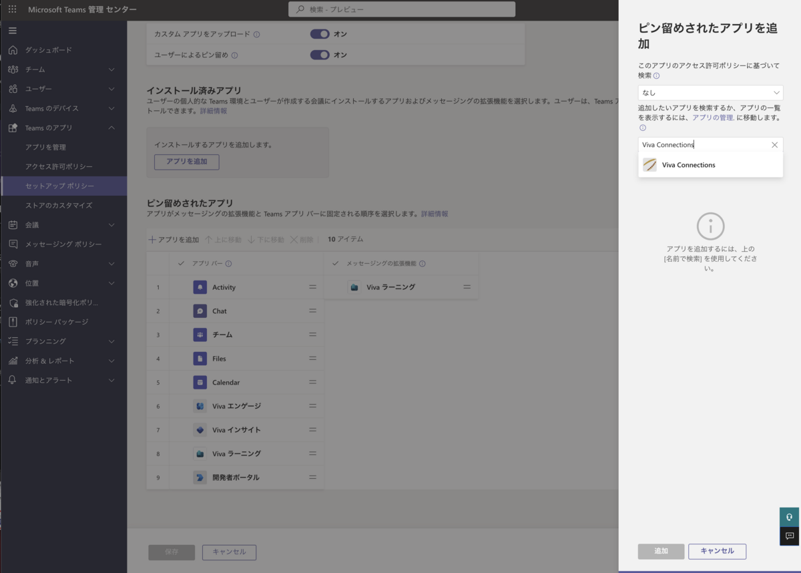This screenshot has width=801, height=573.
Task: Toggle カスタム アプリをアップロード switch
Action: tap(320, 34)
